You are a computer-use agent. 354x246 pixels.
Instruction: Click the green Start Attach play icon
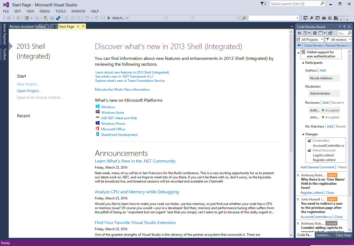coord(109,18)
